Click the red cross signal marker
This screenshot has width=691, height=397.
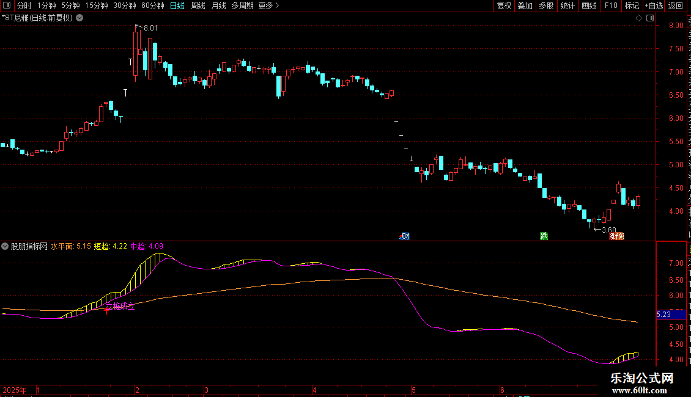tap(106, 310)
